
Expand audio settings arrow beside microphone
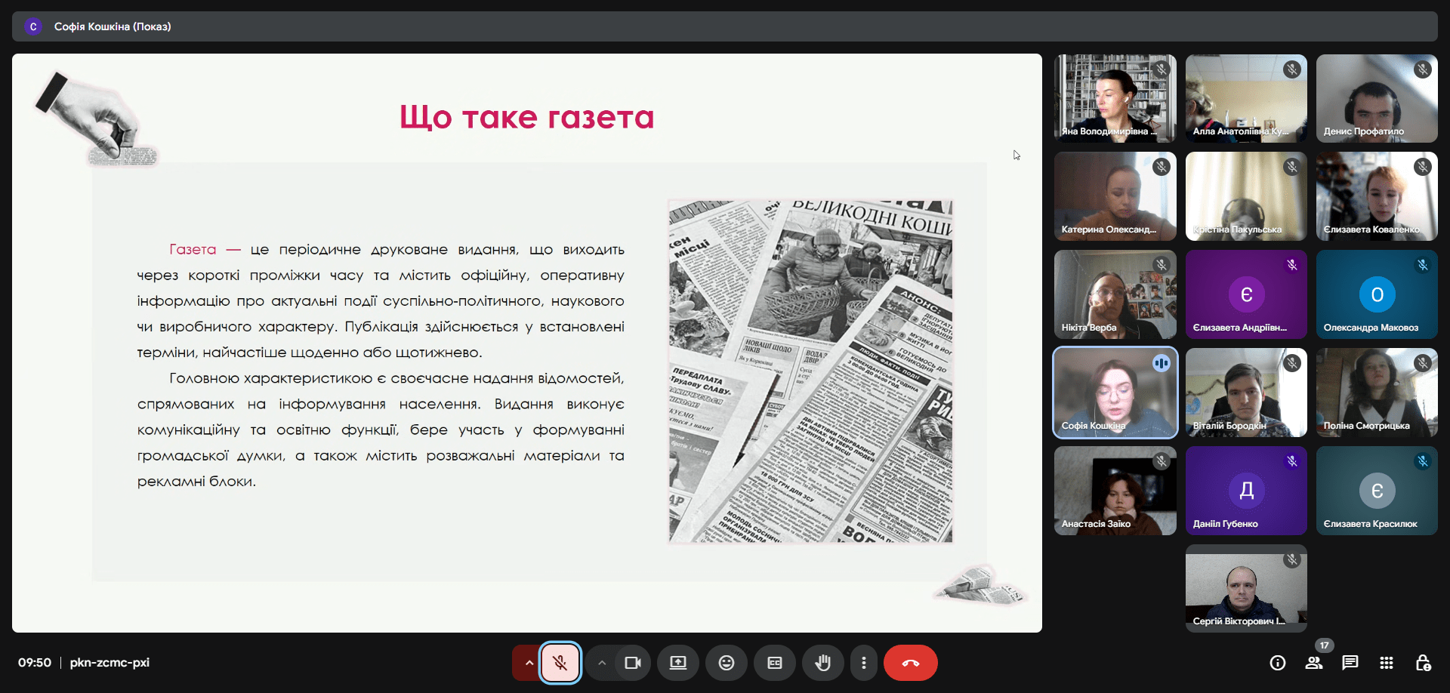529,663
